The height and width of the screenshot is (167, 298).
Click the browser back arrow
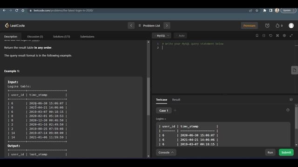click(4, 10)
